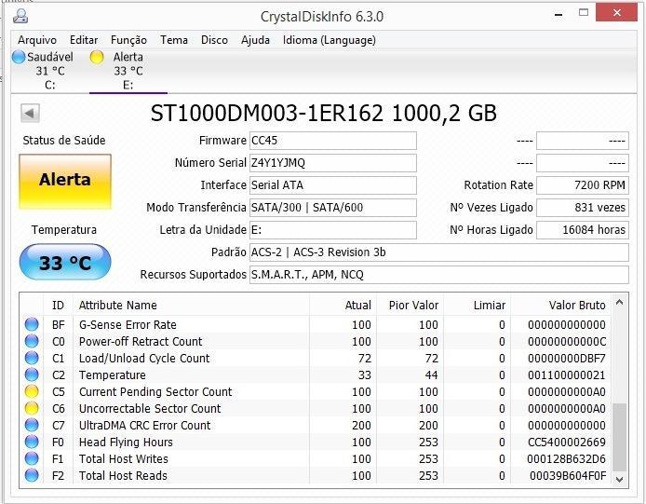Click the 'UltraDMA CRC Error Count' text
This screenshot has width=646, height=504.
coord(144,425)
